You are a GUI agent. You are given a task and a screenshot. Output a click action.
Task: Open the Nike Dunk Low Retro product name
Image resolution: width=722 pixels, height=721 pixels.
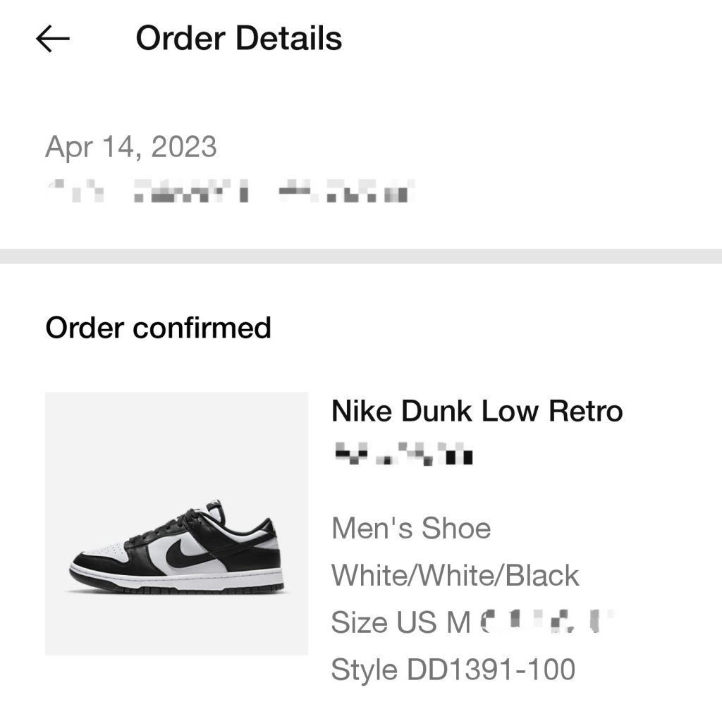tap(477, 411)
